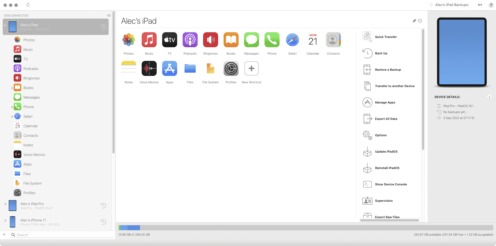Click the plus button beside the search field
Image resolution: width=496 pixels, height=246 pixels.
[x=4, y=235]
